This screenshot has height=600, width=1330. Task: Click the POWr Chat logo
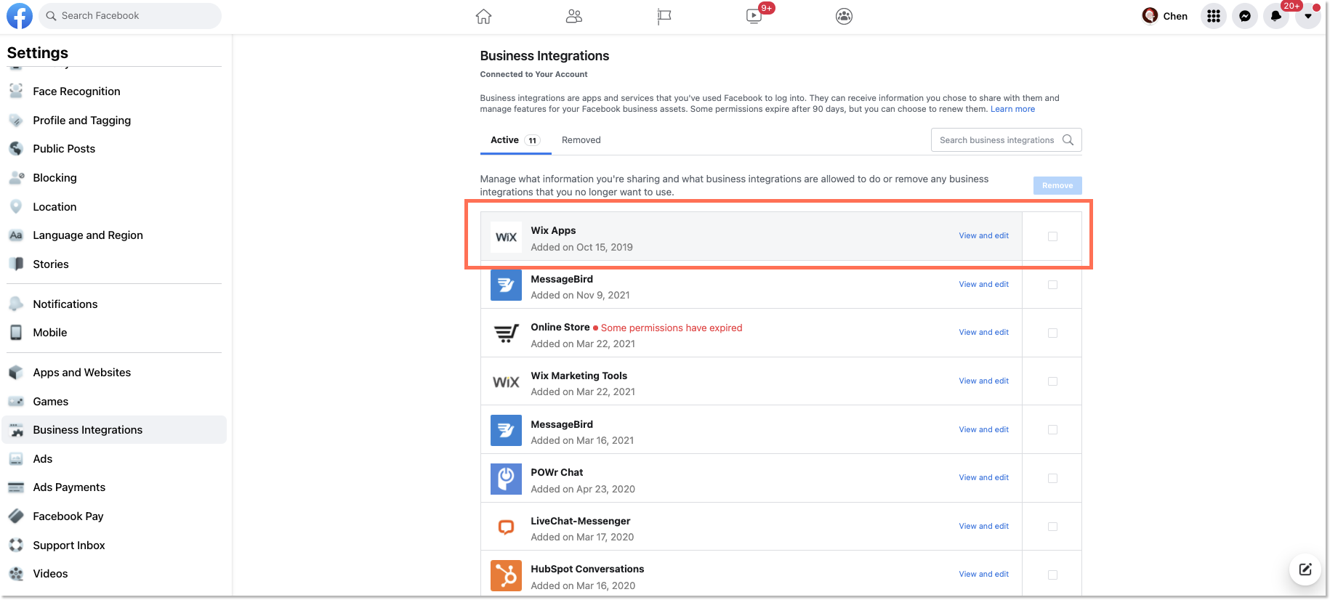[506, 479]
